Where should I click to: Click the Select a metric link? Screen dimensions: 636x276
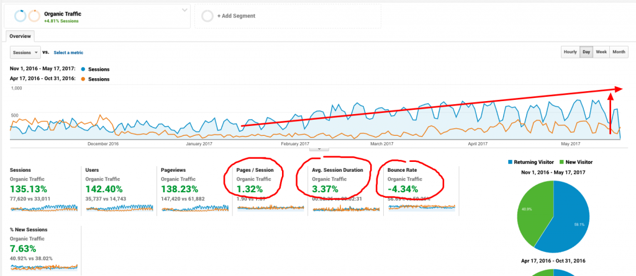coord(68,53)
